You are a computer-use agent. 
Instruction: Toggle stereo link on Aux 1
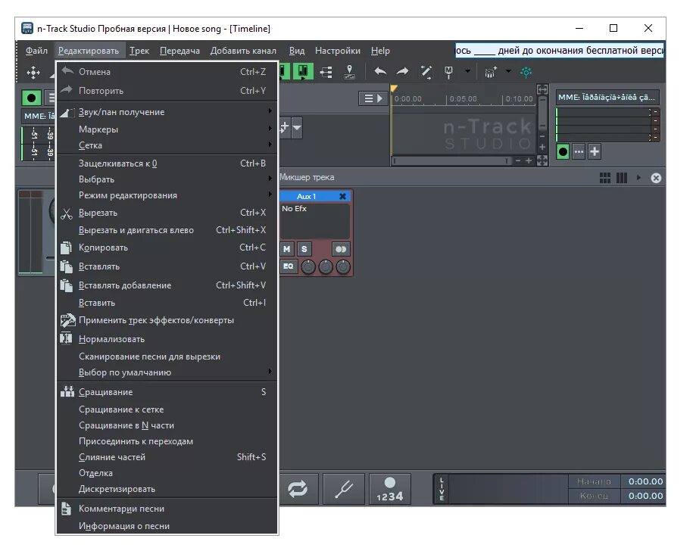pyautogui.click(x=341, y=249)
